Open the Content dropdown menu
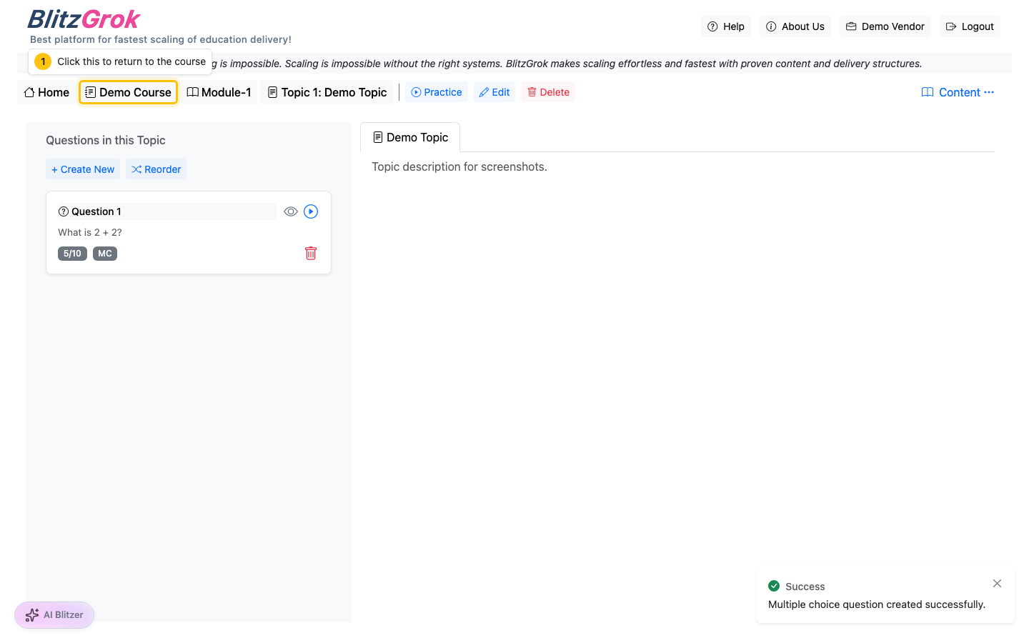This screenshot has height=643, width=1029. coord(958,92)
